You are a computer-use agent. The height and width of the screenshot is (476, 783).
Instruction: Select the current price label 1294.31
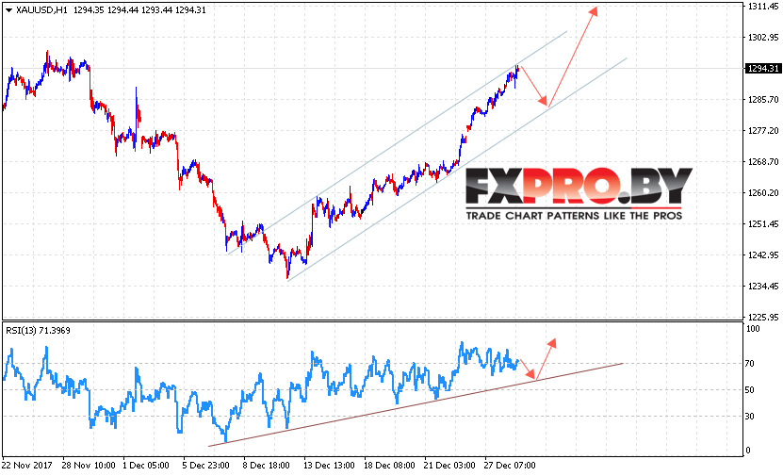(762, 69)
